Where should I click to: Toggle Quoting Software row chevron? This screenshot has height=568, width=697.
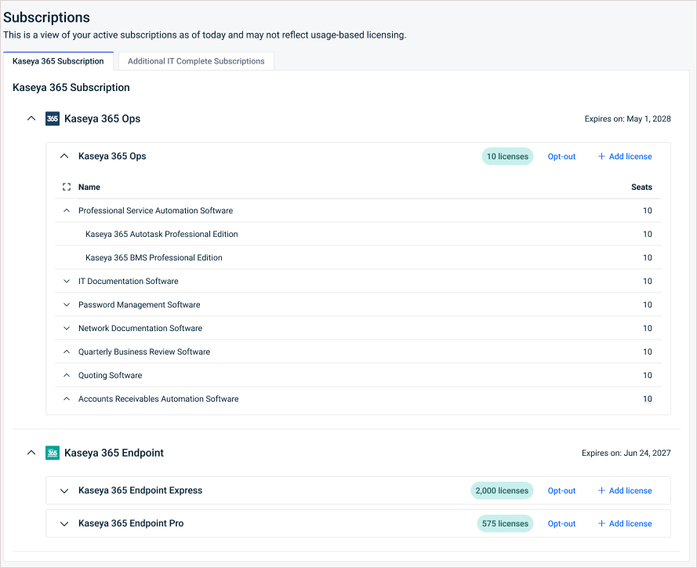point(67,375)
